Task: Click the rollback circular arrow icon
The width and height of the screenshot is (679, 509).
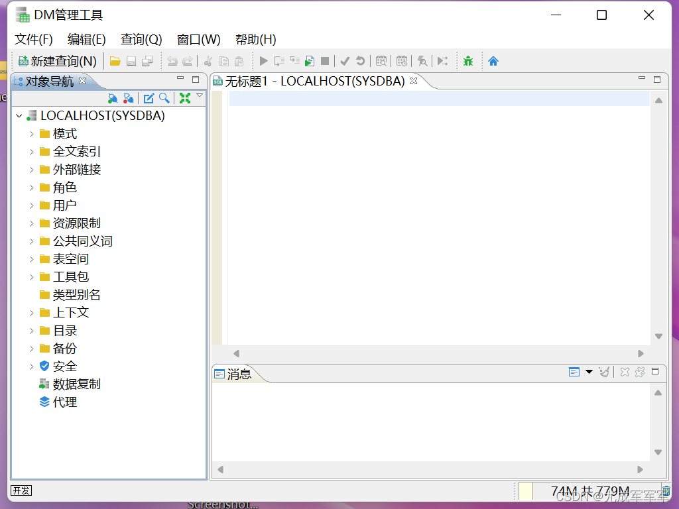Action: point(360,61)
